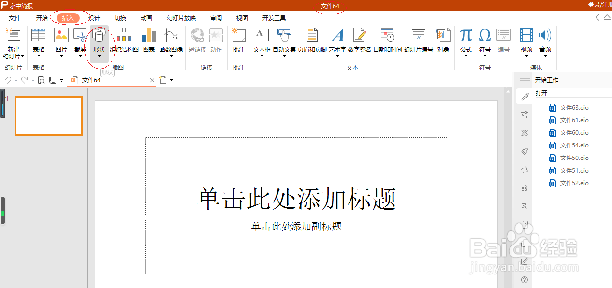Insert a formula with the π icon

pos(466,39)
